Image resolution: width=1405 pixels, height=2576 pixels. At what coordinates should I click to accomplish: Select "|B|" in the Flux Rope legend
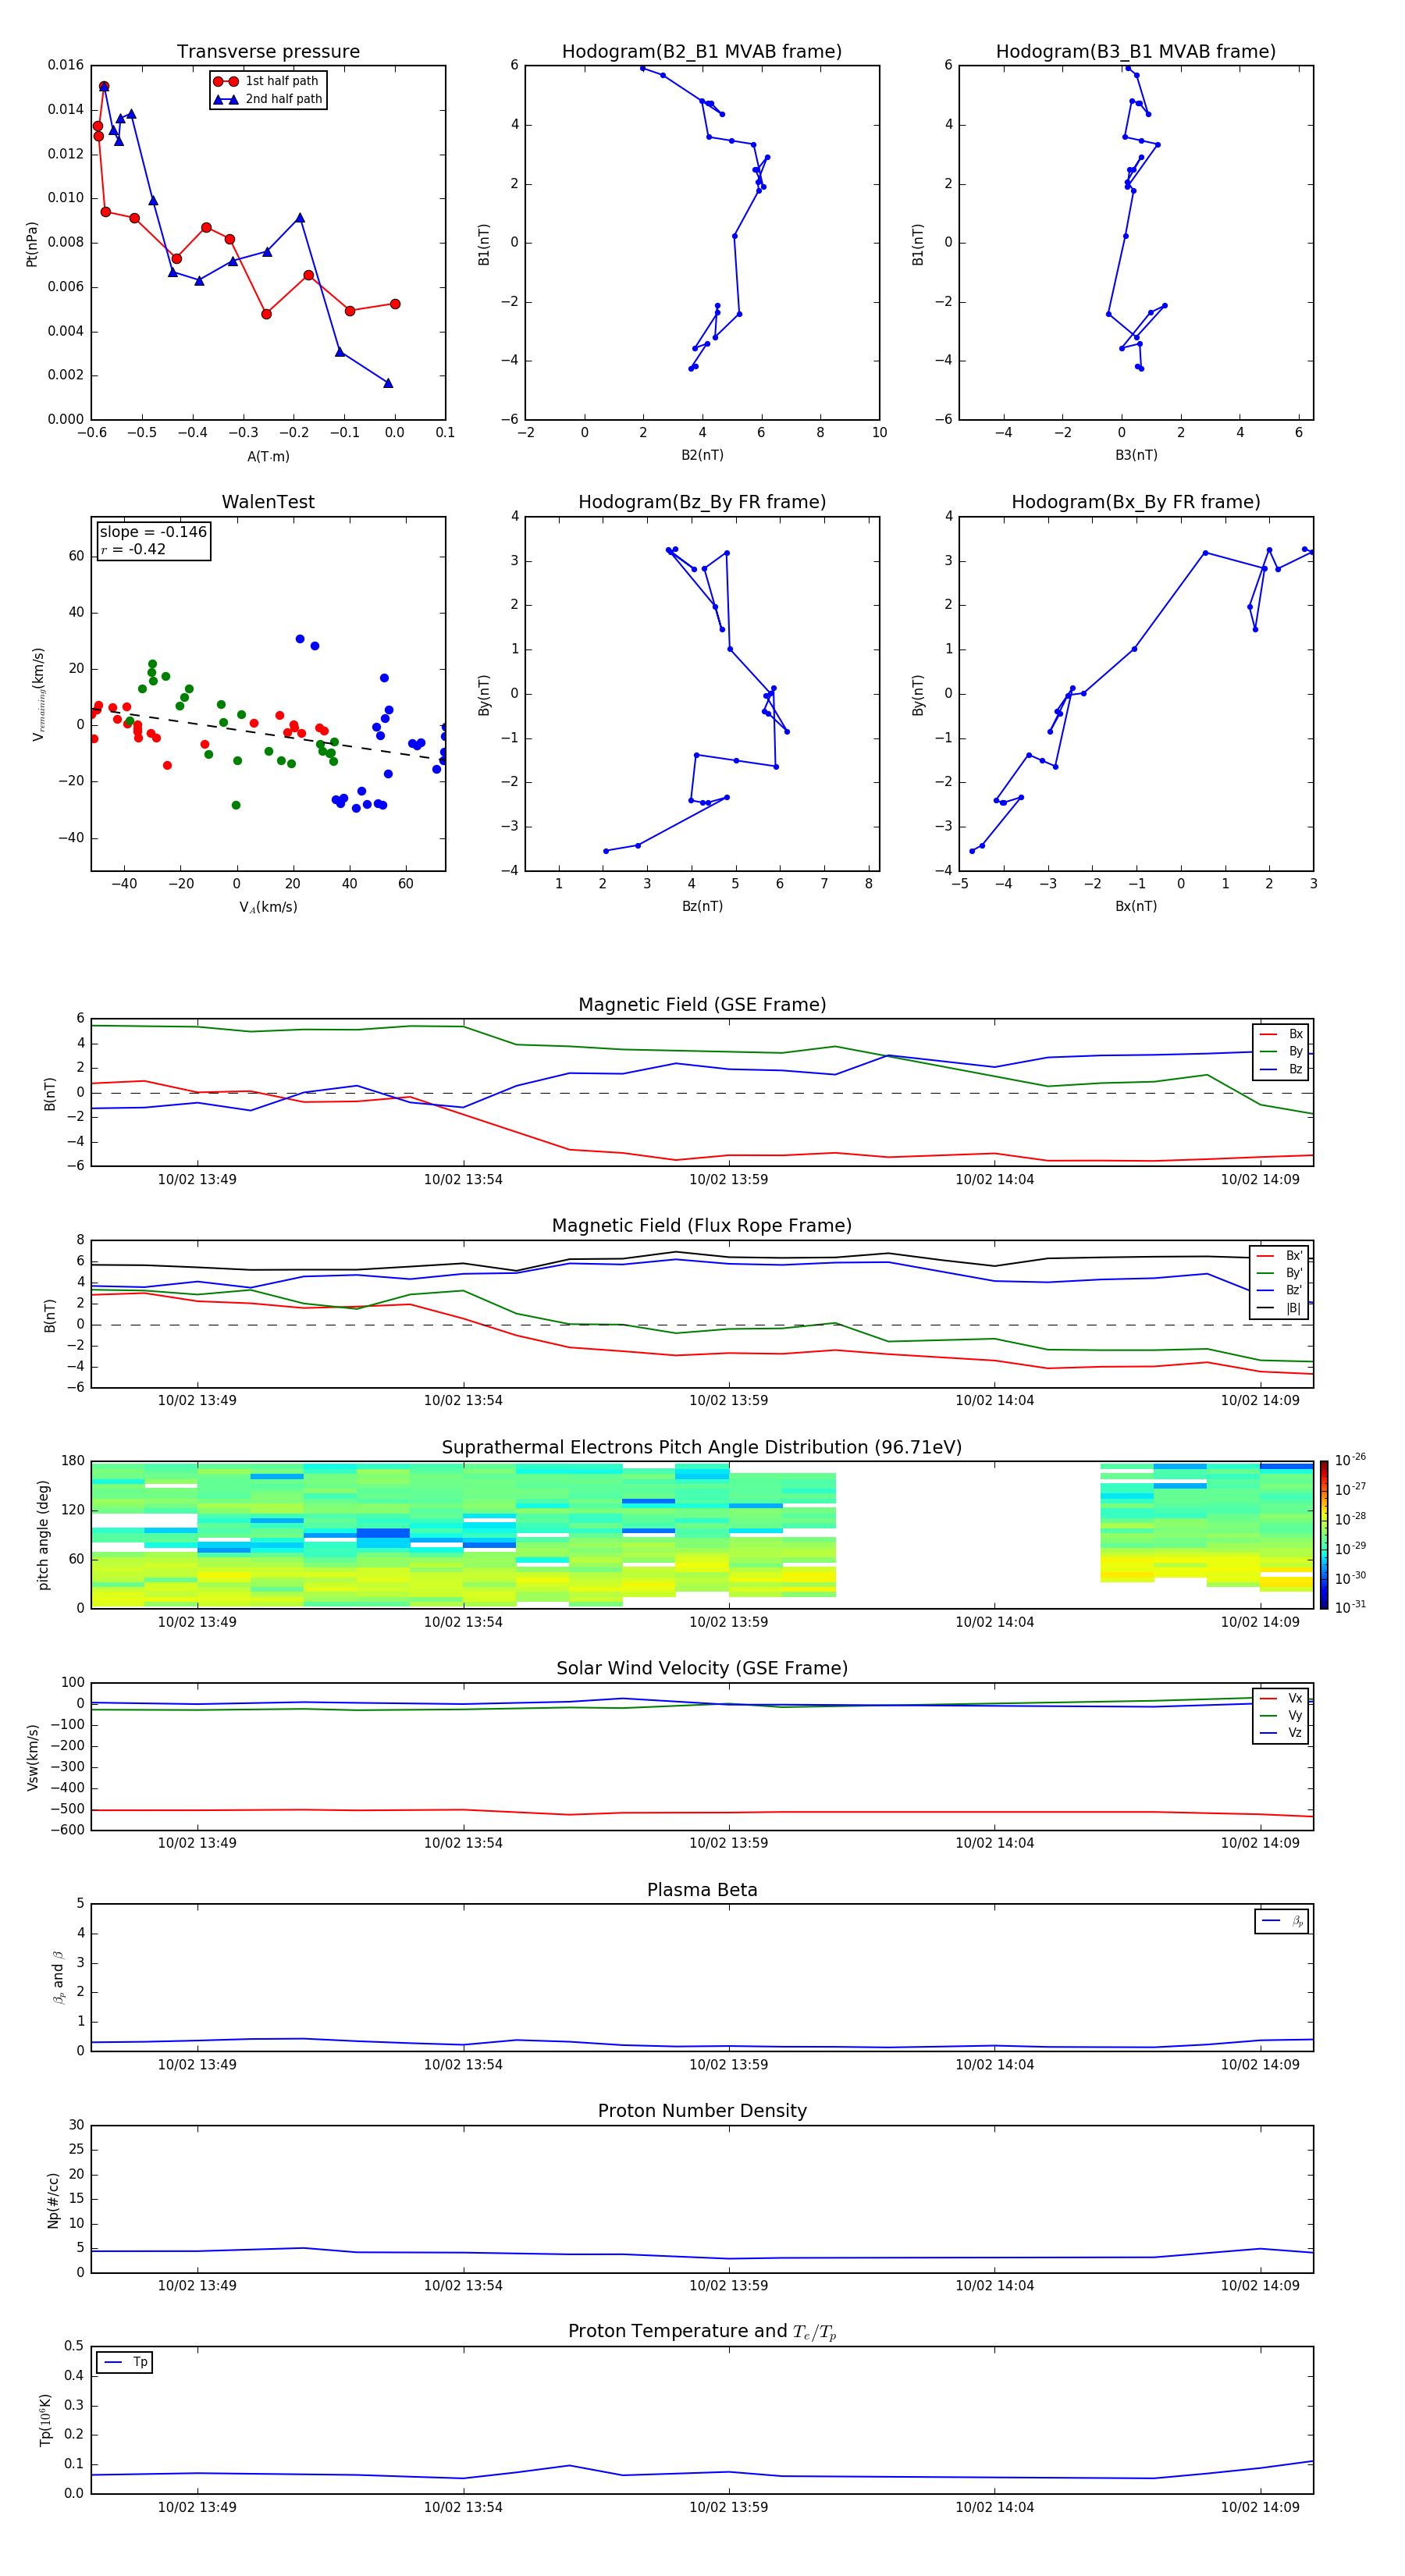[1280, 1308]
